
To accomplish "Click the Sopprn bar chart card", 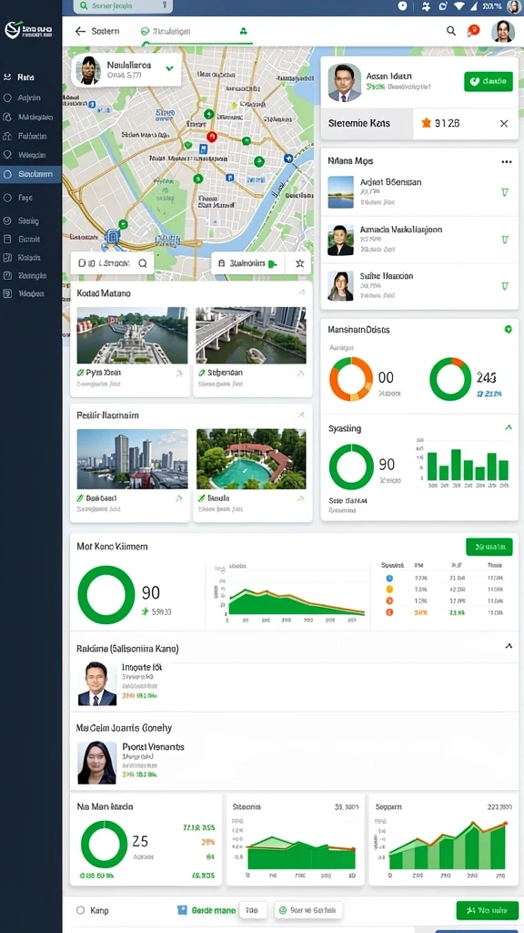I will coord(443,839).
